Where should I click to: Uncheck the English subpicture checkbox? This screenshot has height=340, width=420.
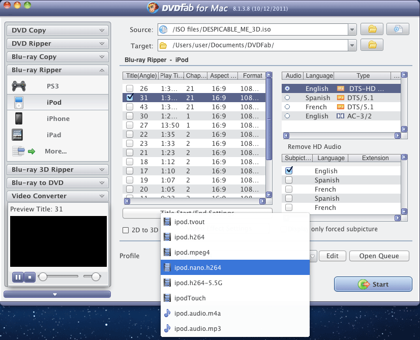(x=289, y=170)
